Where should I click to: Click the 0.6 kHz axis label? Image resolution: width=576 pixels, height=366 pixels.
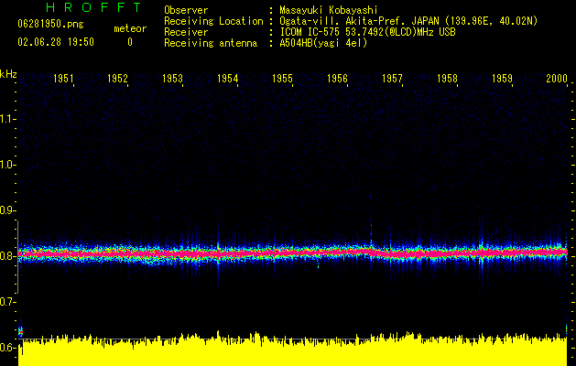(6, 348)
